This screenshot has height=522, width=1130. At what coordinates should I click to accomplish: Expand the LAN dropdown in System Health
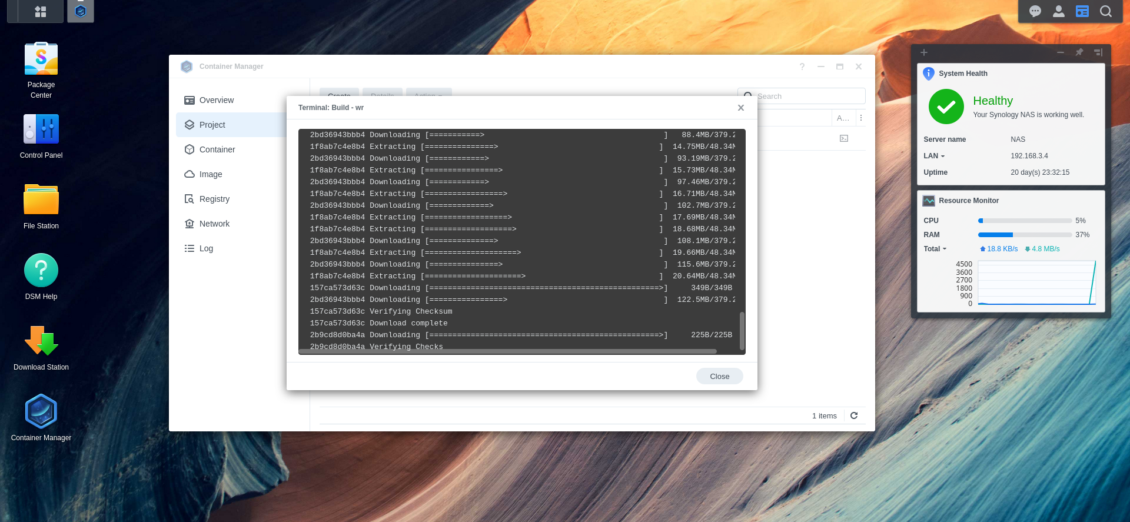[934, 156]
